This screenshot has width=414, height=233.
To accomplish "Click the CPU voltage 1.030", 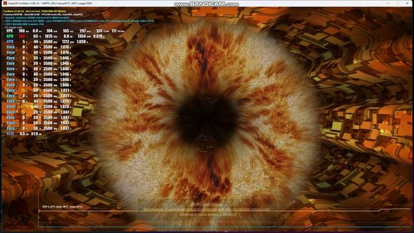I will click(x=81, y=41).
